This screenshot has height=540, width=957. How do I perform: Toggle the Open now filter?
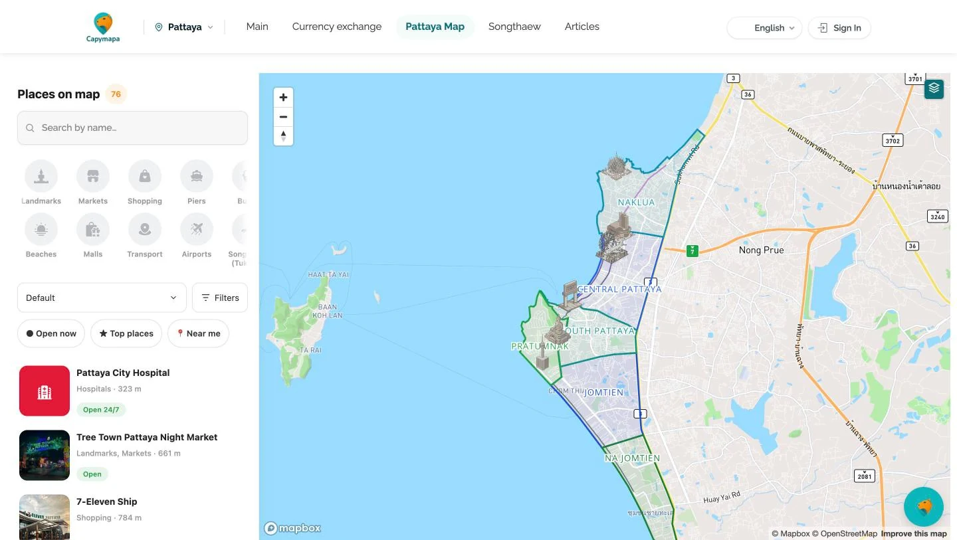51,333
